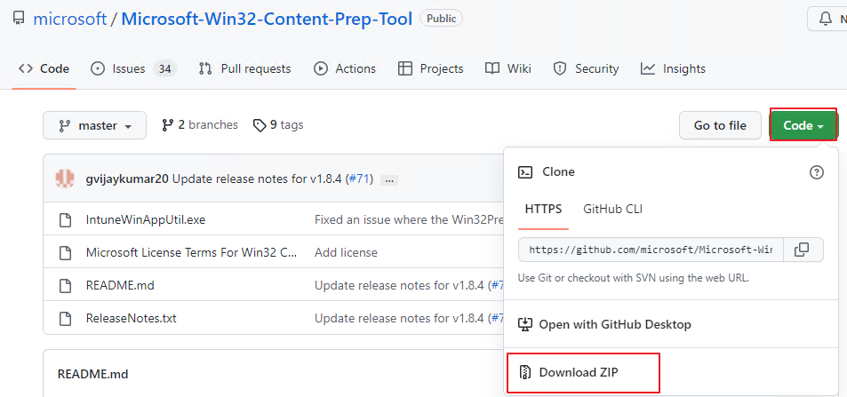The image size is (847, 397).
Task: Click gvijaykumar20 avatar image
Action: [66, 179]
